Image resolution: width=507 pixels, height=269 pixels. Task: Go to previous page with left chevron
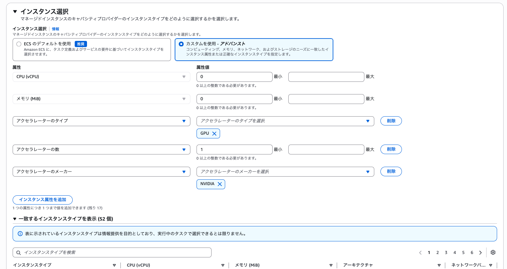click(420, 253)
